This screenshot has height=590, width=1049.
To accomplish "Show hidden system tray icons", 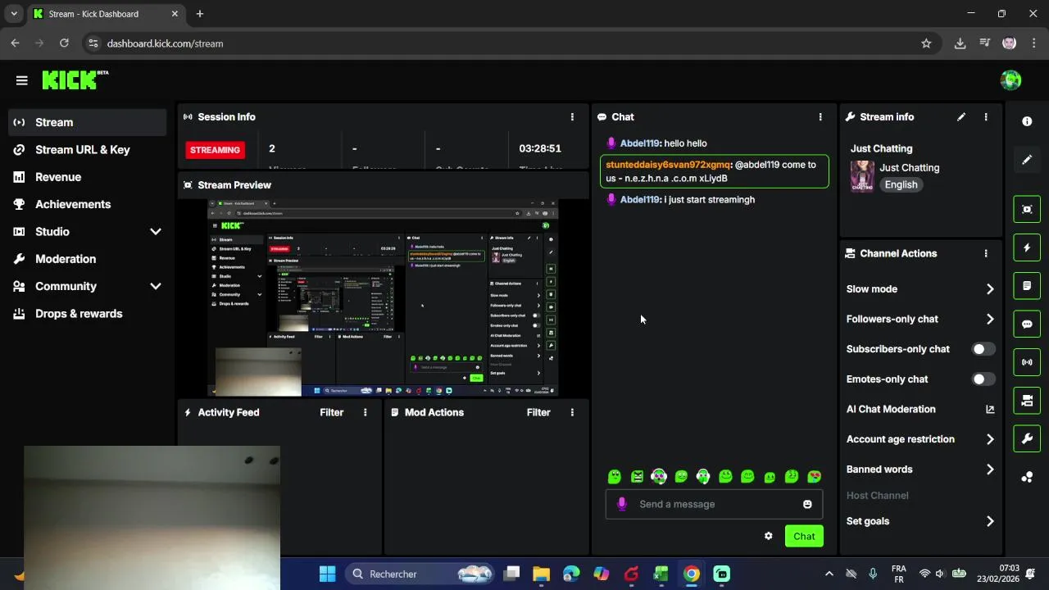I will 829,574.
